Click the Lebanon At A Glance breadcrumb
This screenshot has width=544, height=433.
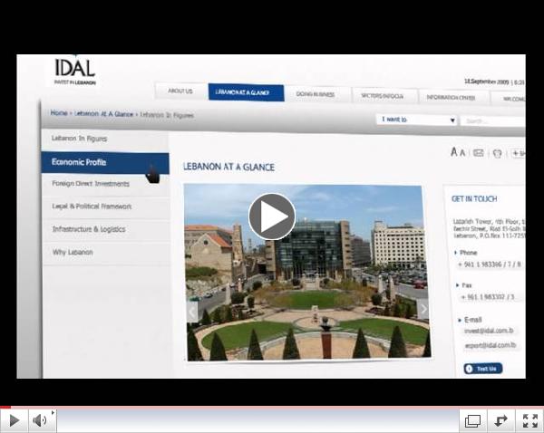[103, 114]
